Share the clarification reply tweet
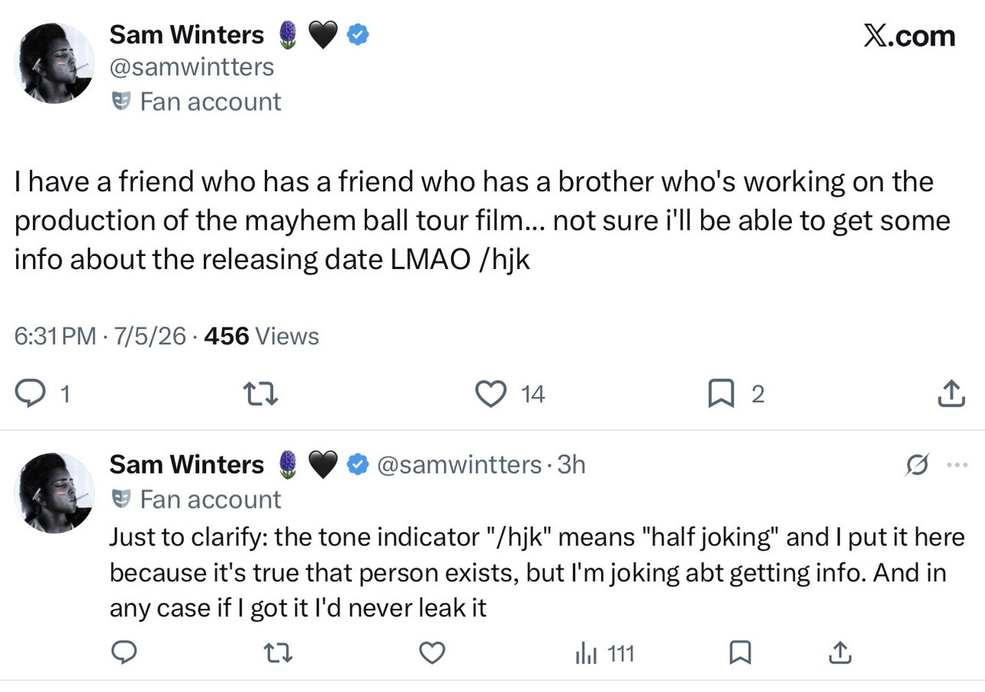The image size is (985, 692). [840, 653]
